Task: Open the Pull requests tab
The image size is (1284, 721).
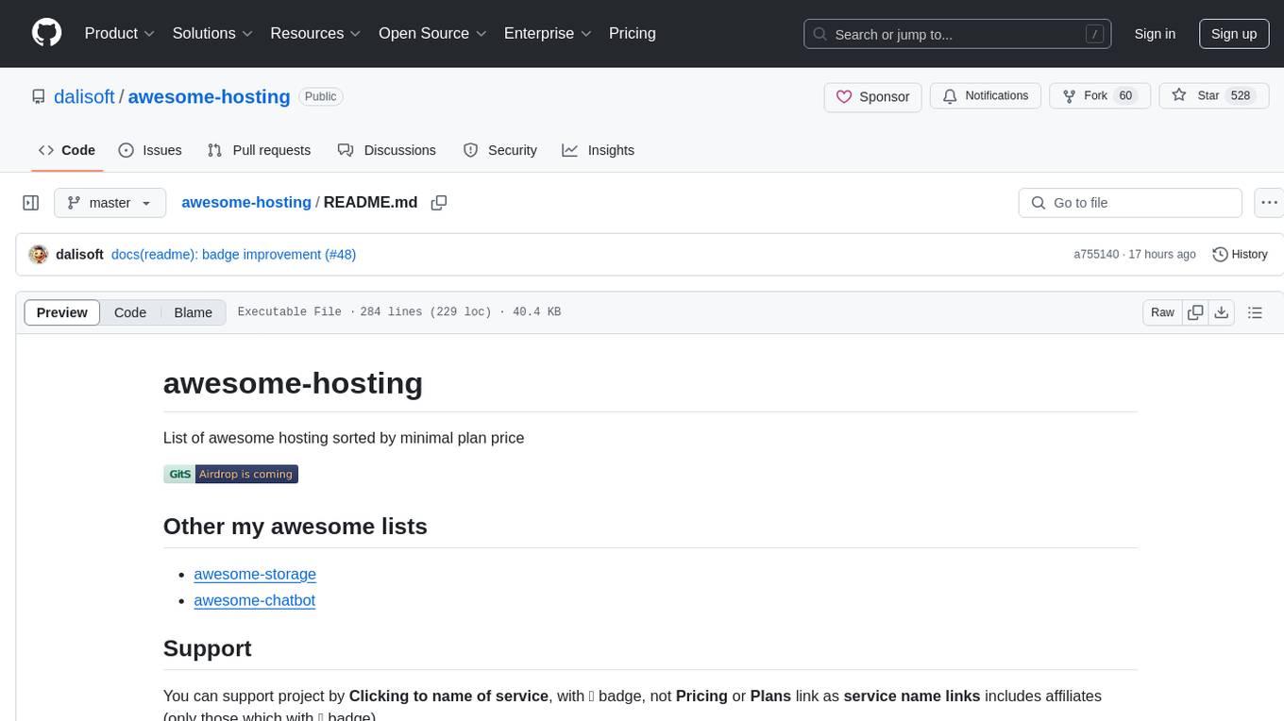Action: pyautogui.click(x=259, y=150)
